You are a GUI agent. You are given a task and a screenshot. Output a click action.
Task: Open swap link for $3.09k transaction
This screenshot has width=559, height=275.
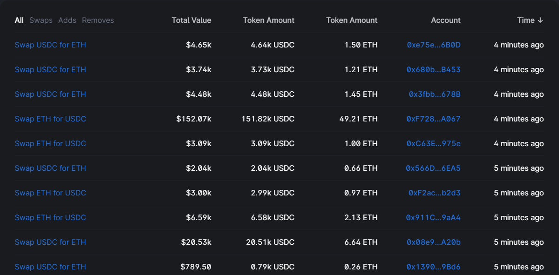coord(50,143)
